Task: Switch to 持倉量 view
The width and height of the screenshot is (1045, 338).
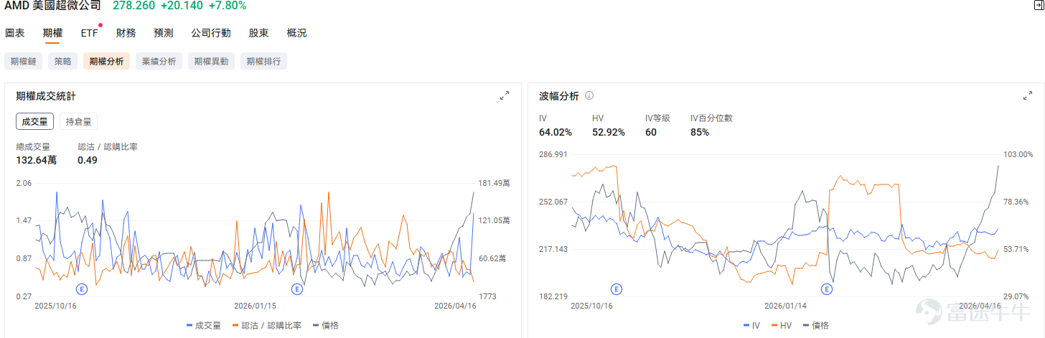Action: (78, 121)
